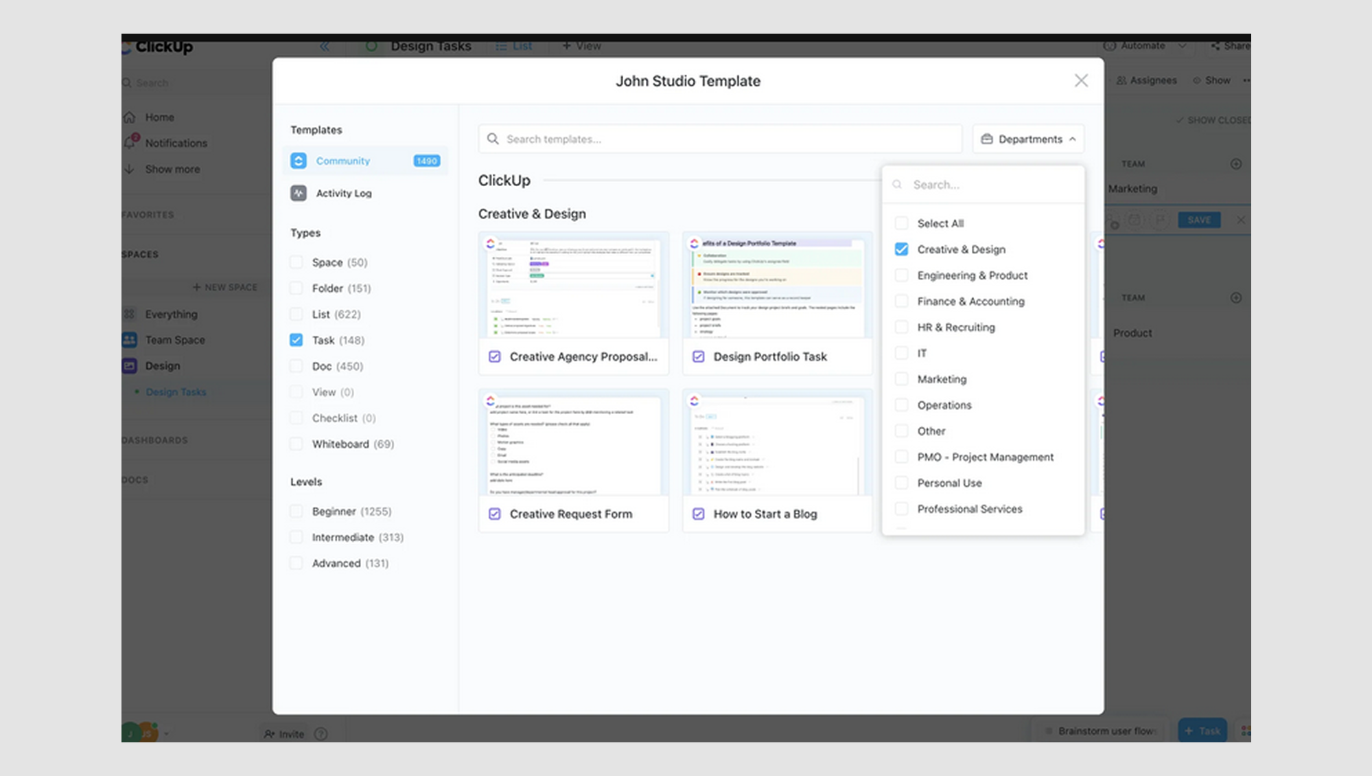
Task: Click the task icon beside Design Portfolio Task
Action: click(x=698, y=356)
